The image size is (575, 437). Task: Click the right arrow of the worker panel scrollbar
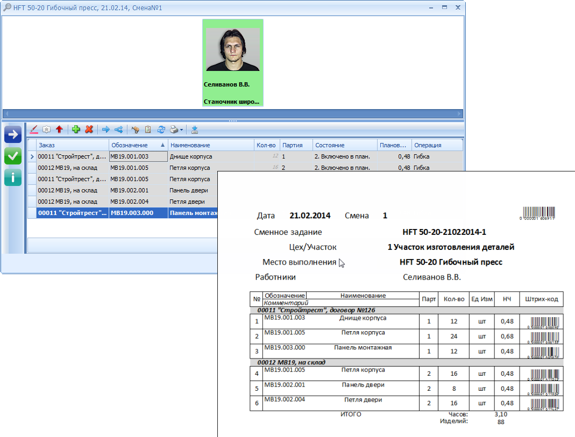click(x=459, y=113)
